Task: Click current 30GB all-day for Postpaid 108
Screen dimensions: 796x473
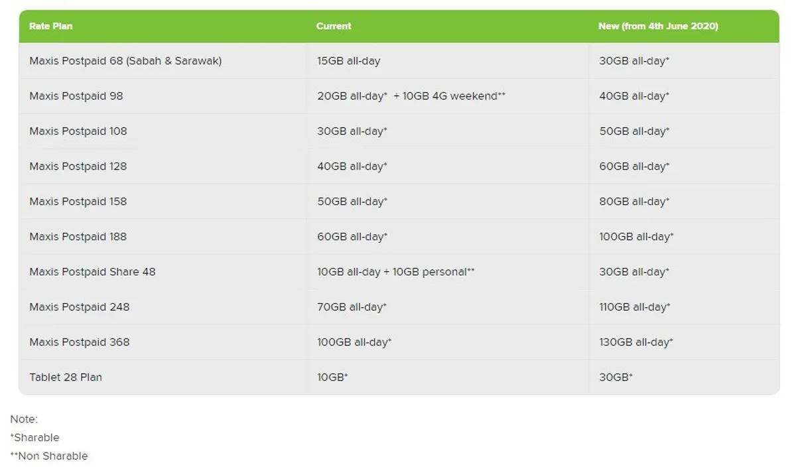Action: tap(352, 131)
